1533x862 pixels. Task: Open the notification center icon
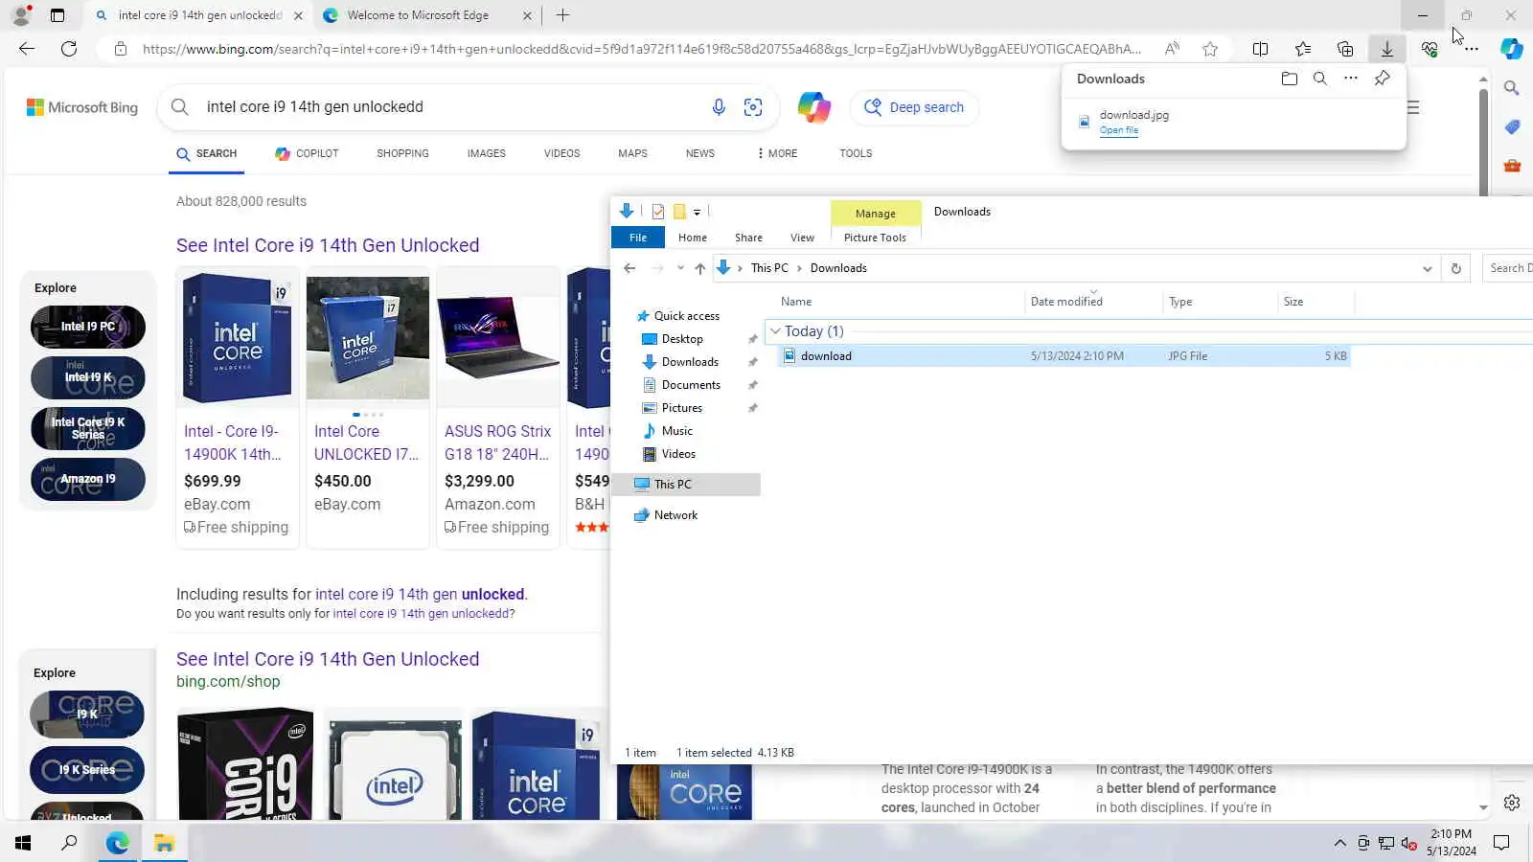(1501, 843)
